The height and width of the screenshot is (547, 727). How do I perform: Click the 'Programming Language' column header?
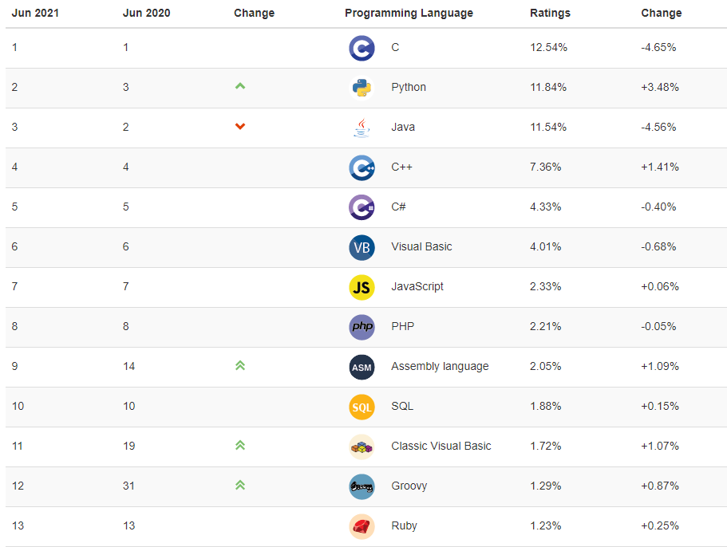[x=409, y=14]
